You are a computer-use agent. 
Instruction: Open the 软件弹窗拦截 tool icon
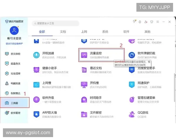[x=132, y=55]
